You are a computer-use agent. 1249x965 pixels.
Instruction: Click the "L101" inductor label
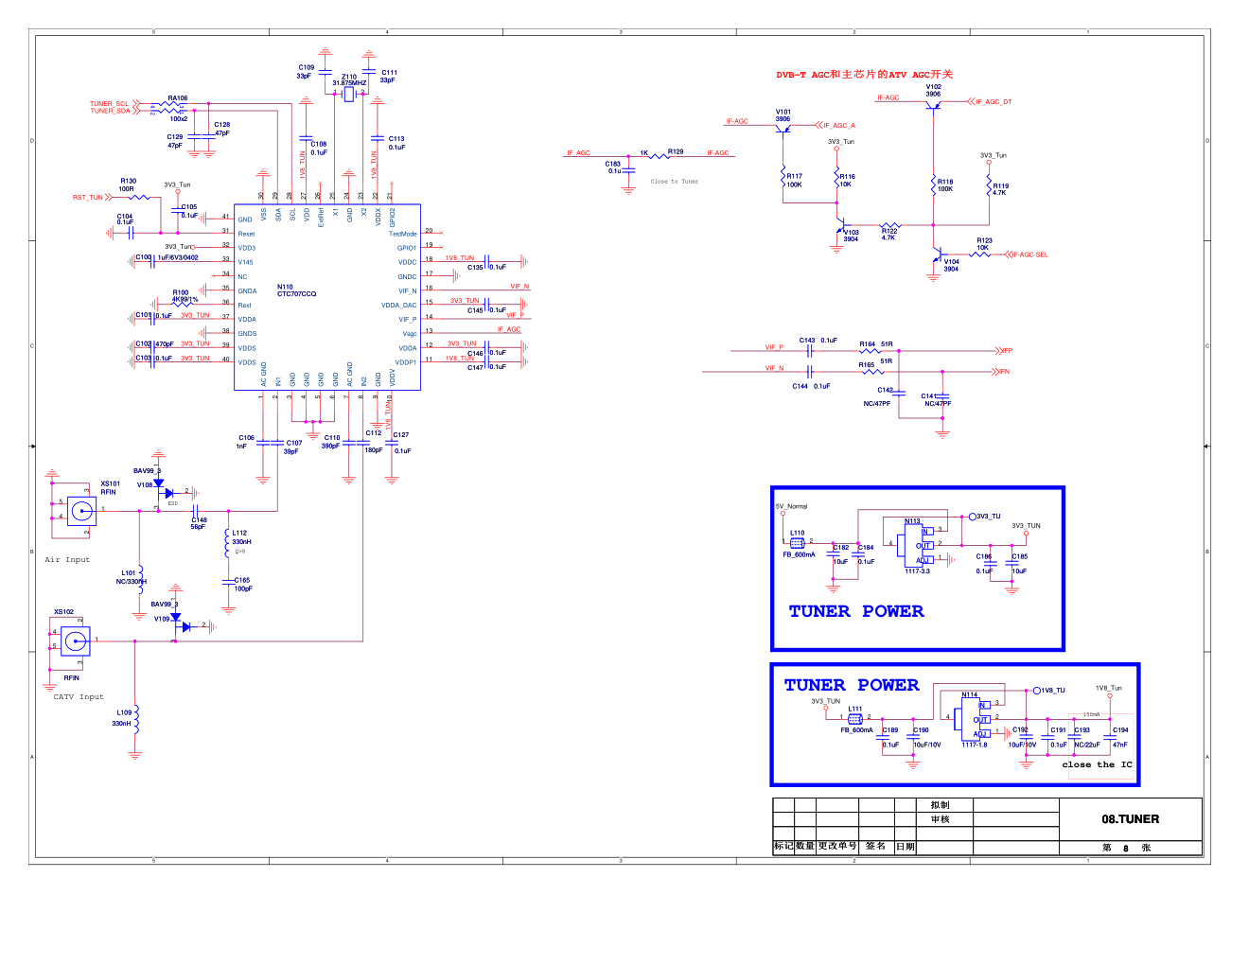128,573
